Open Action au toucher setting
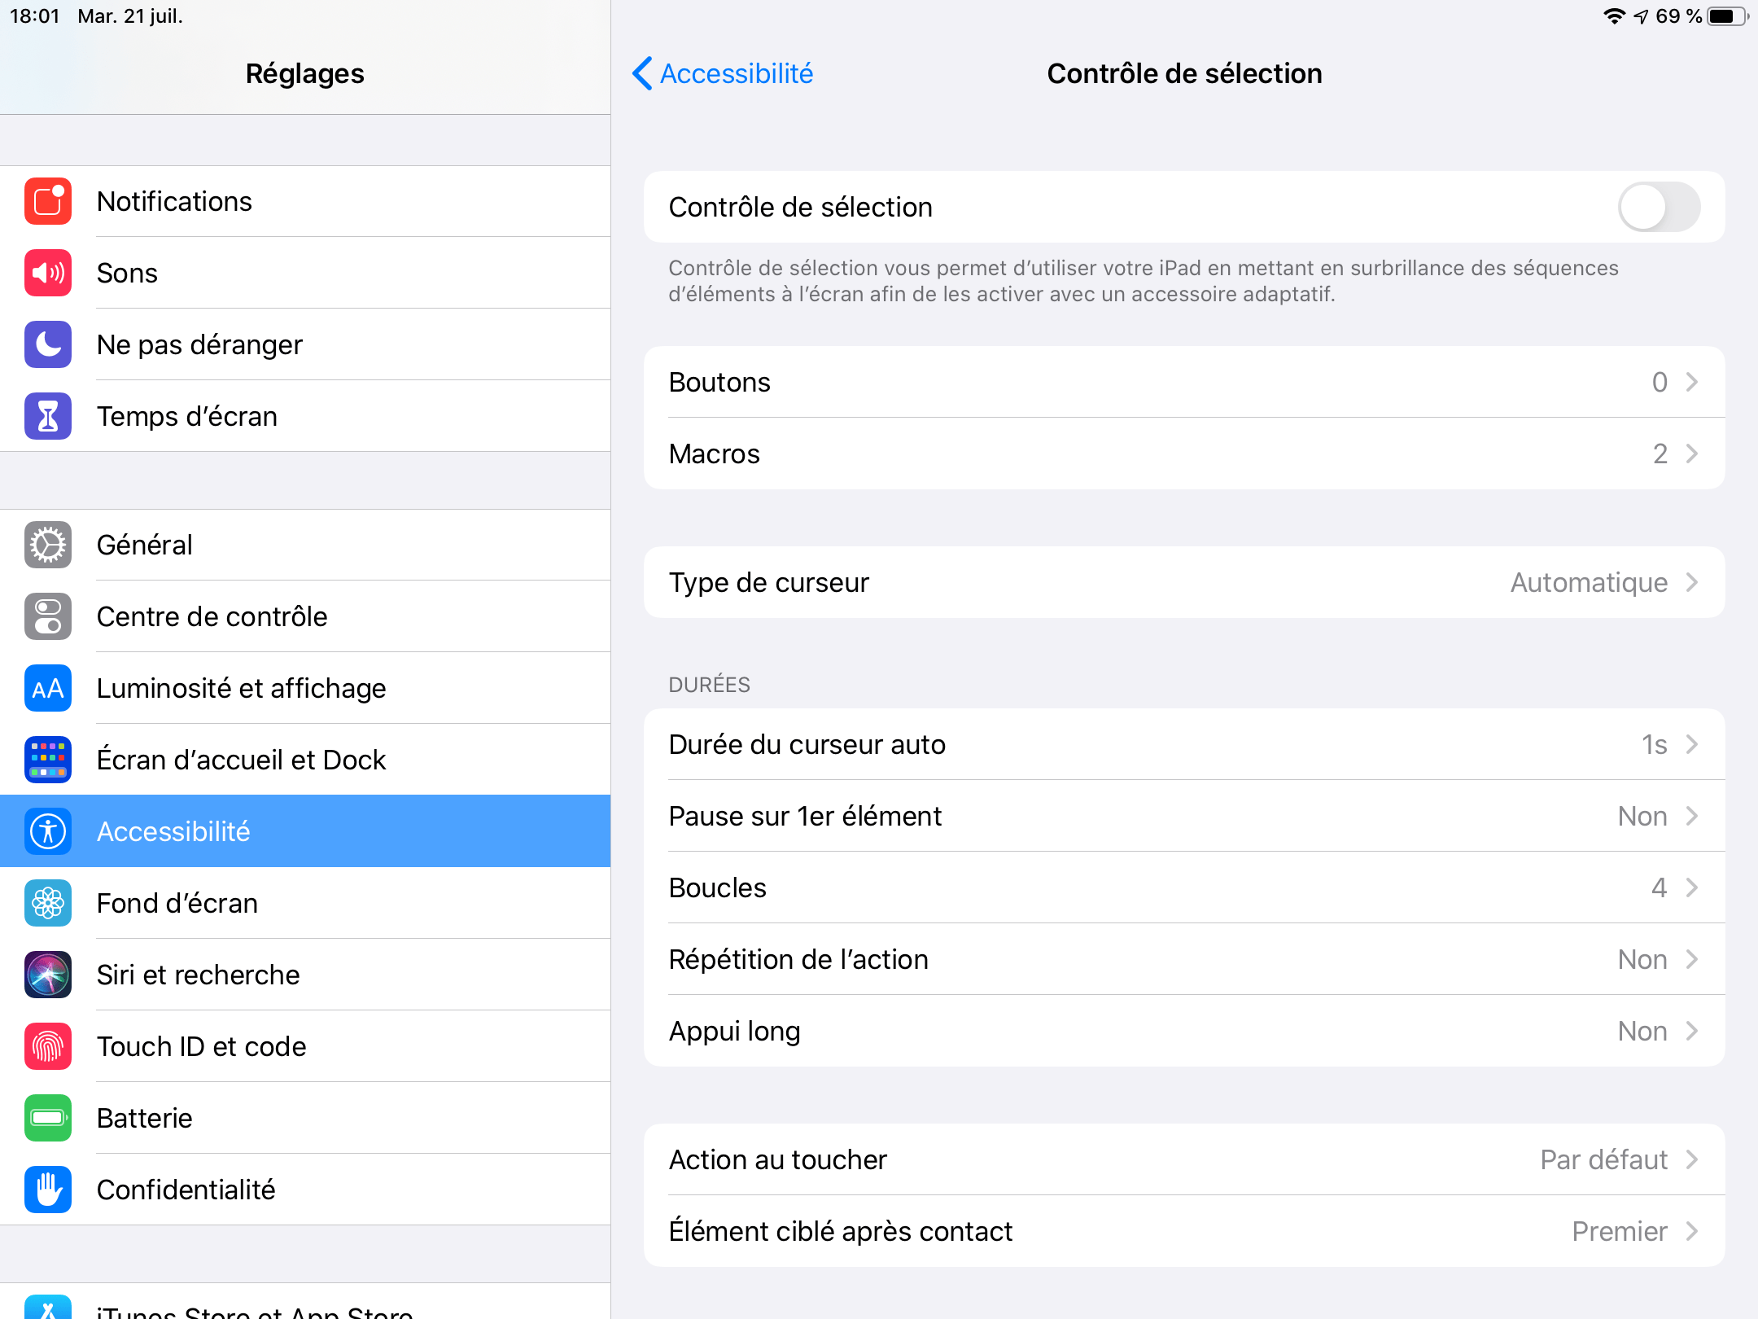The height and width of the screenshot is (1319, 1758). pyautogui.click(x=1184, y=1159)
